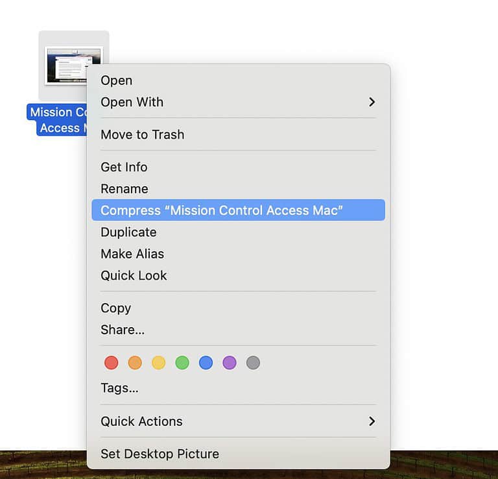Pick the blue tag color dot
This screenshot has height=479, width=498.
click(x=206, y=363)
